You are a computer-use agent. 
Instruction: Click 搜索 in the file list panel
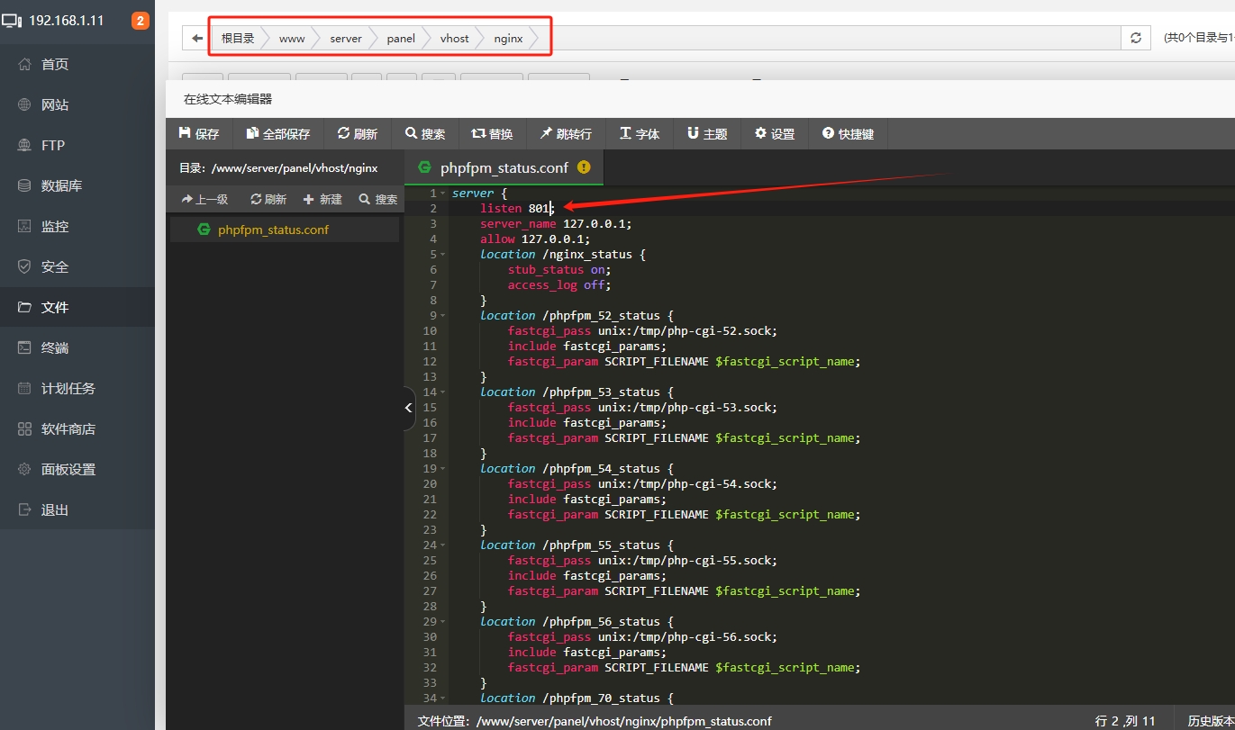click(x=378, y=199)
